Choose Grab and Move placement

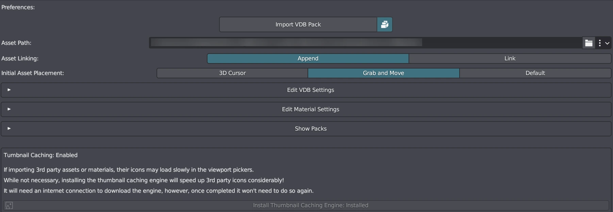(383, 73)
